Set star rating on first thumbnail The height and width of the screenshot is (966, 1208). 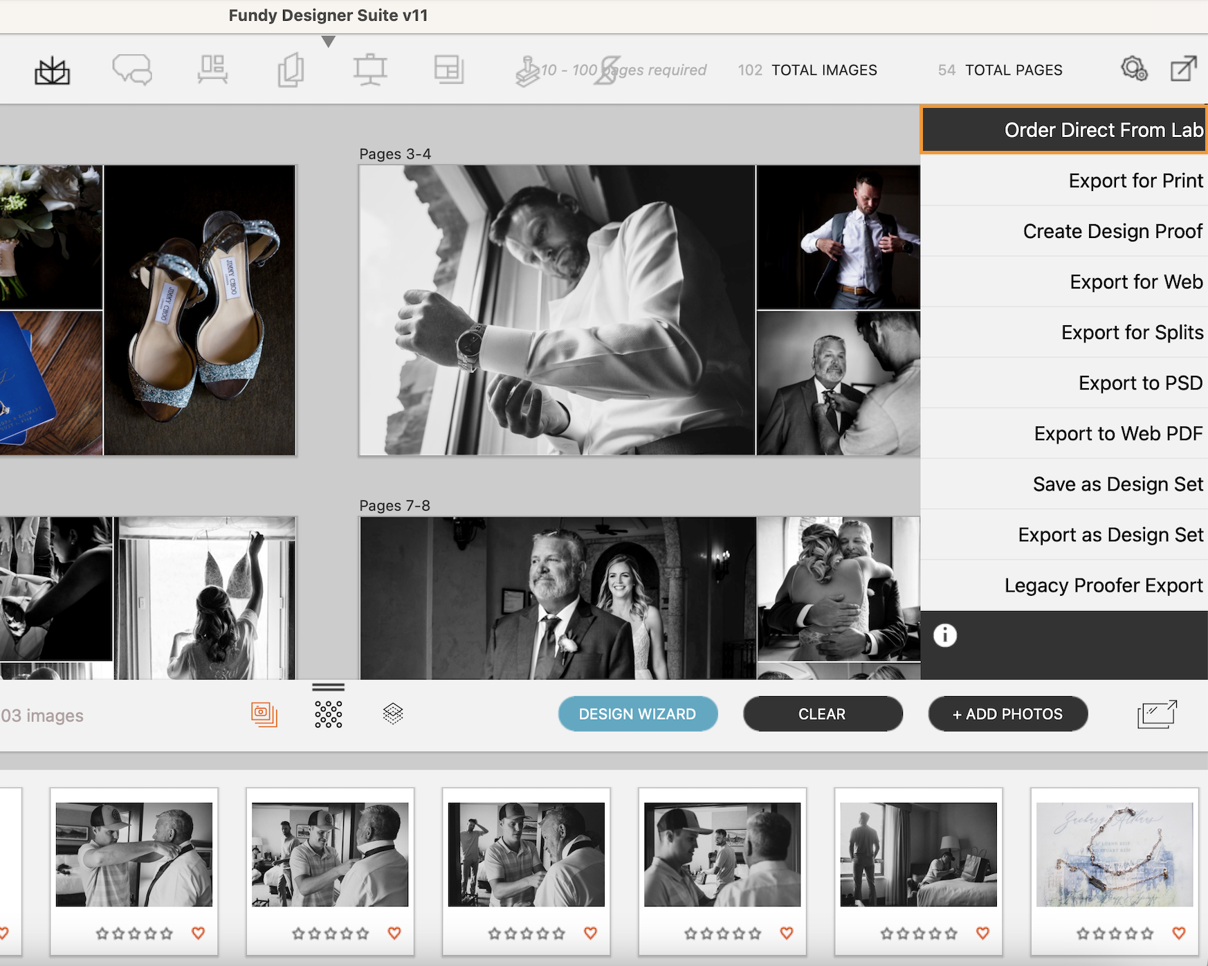click(x=134, y=933)
